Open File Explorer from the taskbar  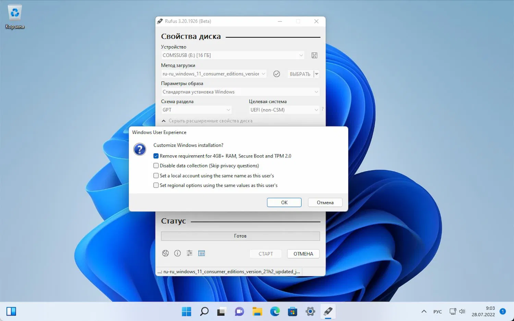click(257, 311)
